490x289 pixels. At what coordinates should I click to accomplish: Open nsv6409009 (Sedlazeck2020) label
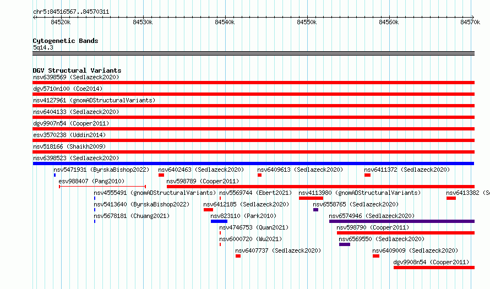(x=415, y=250)
